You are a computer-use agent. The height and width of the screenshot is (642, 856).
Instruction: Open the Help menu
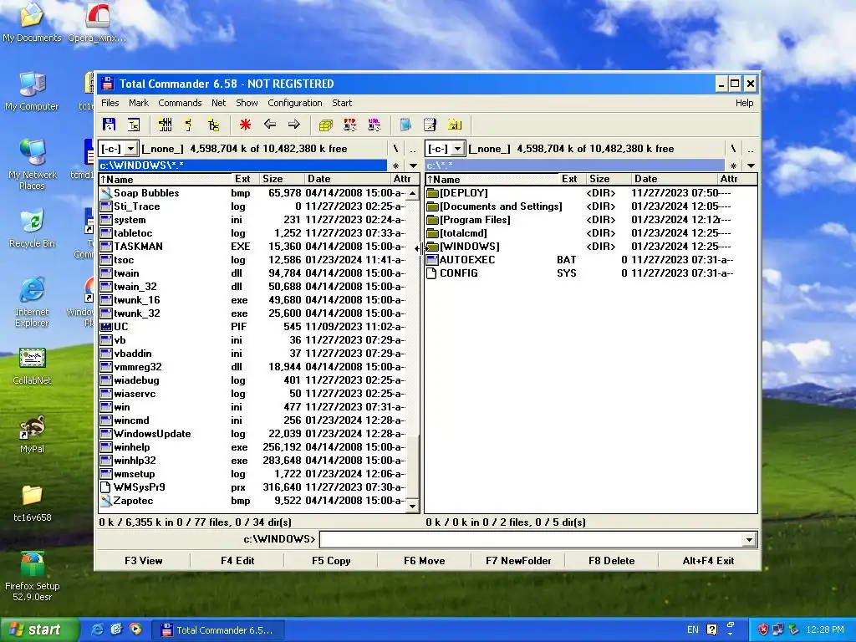744,103
